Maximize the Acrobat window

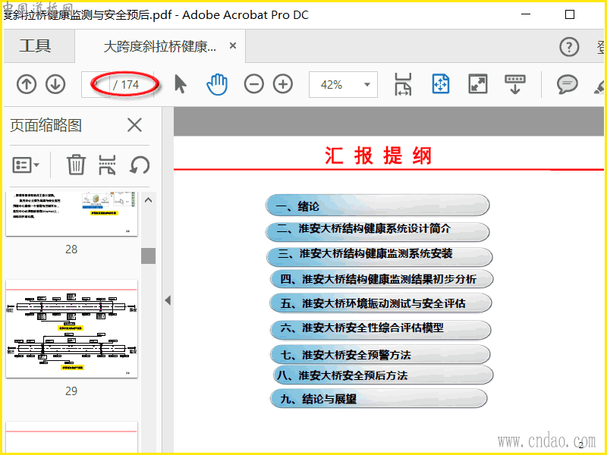coord(570,14)
